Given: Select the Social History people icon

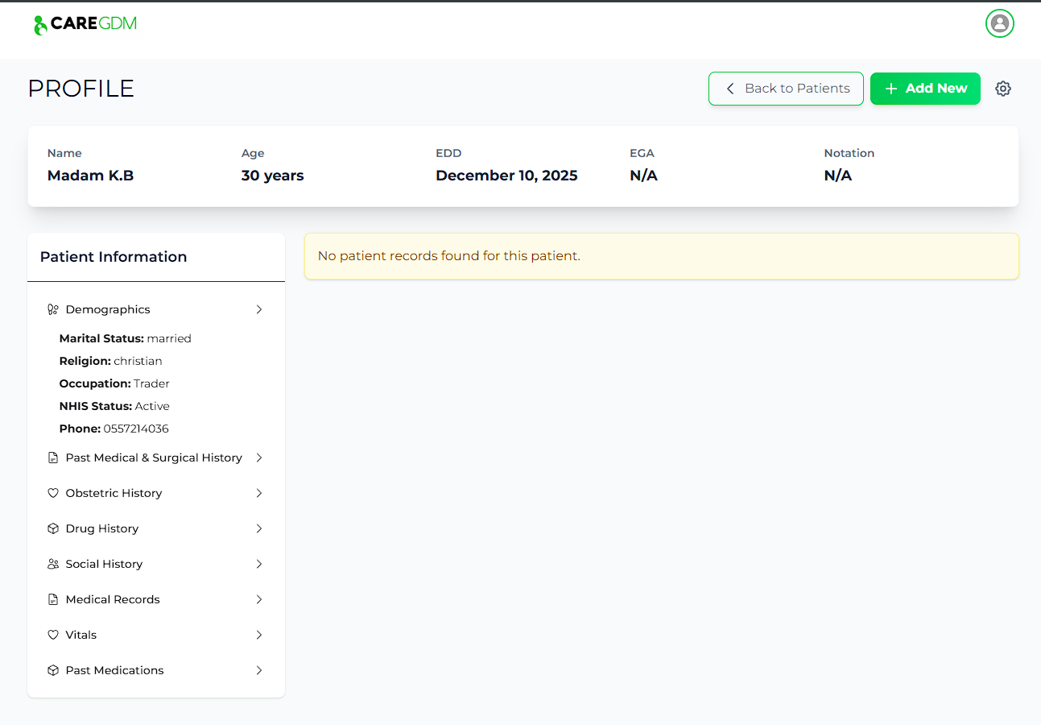Looking at the screenshot, I should click(x=52, y=564).
